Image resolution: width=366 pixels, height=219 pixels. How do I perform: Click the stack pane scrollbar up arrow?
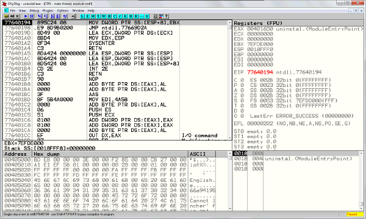click(x=361, y=153)
